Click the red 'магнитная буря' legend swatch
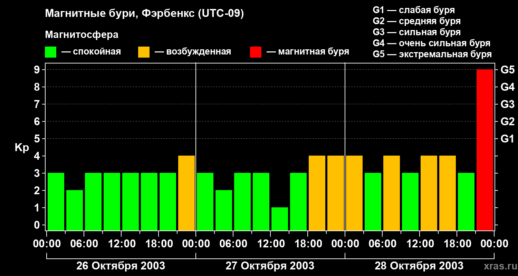518x276 pixels. [256, 52]
